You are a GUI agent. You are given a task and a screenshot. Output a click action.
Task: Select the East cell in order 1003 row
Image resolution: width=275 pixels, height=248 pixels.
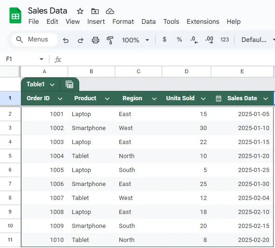tap(138, 142)
